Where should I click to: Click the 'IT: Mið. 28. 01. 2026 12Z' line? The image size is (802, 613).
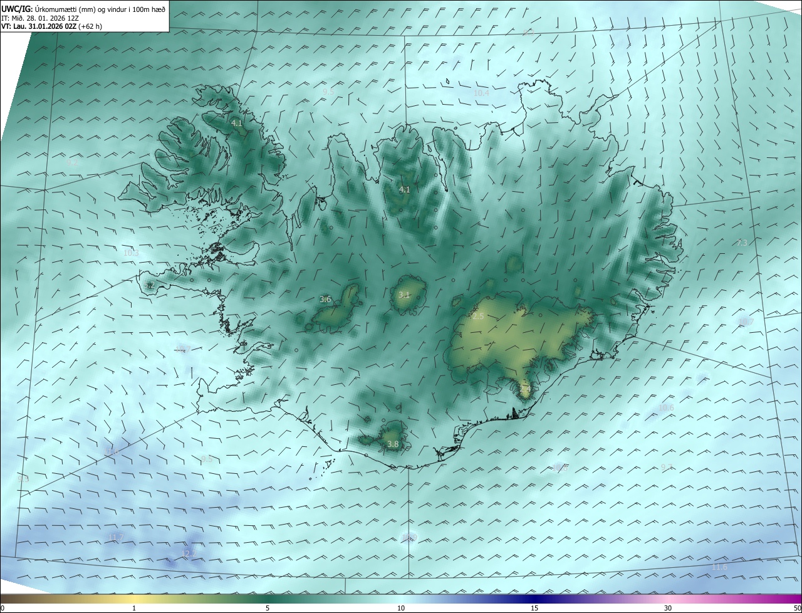click(x=40, y=18)
